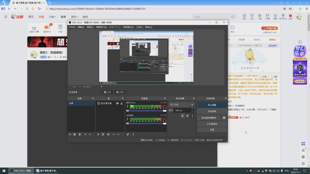Image resolution: width=310 pixels, height=174 pixels.
Task: Open the 文件 menu in OBS
Action: (x=72, y=27)
